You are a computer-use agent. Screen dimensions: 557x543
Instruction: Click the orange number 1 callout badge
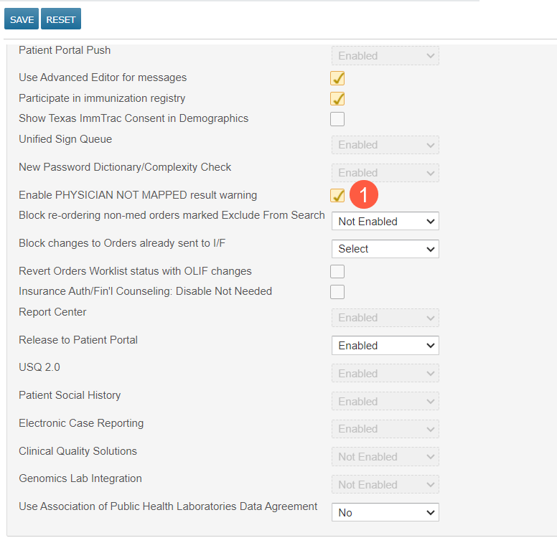[x=363, y=195]
